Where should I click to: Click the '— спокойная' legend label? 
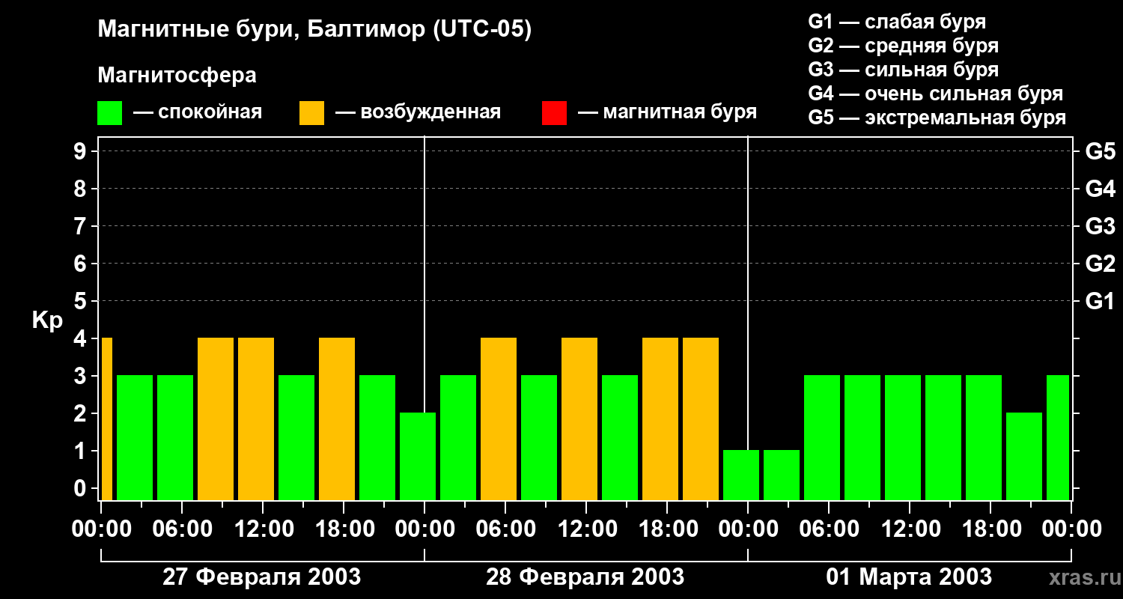click(198, 113)
